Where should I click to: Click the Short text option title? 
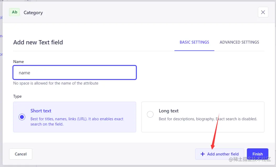41,111
